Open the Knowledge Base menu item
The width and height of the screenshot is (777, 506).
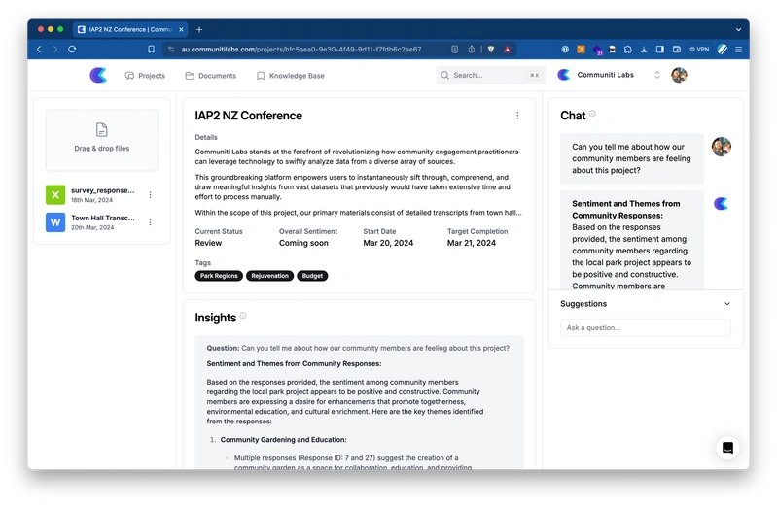click(291, 76)
